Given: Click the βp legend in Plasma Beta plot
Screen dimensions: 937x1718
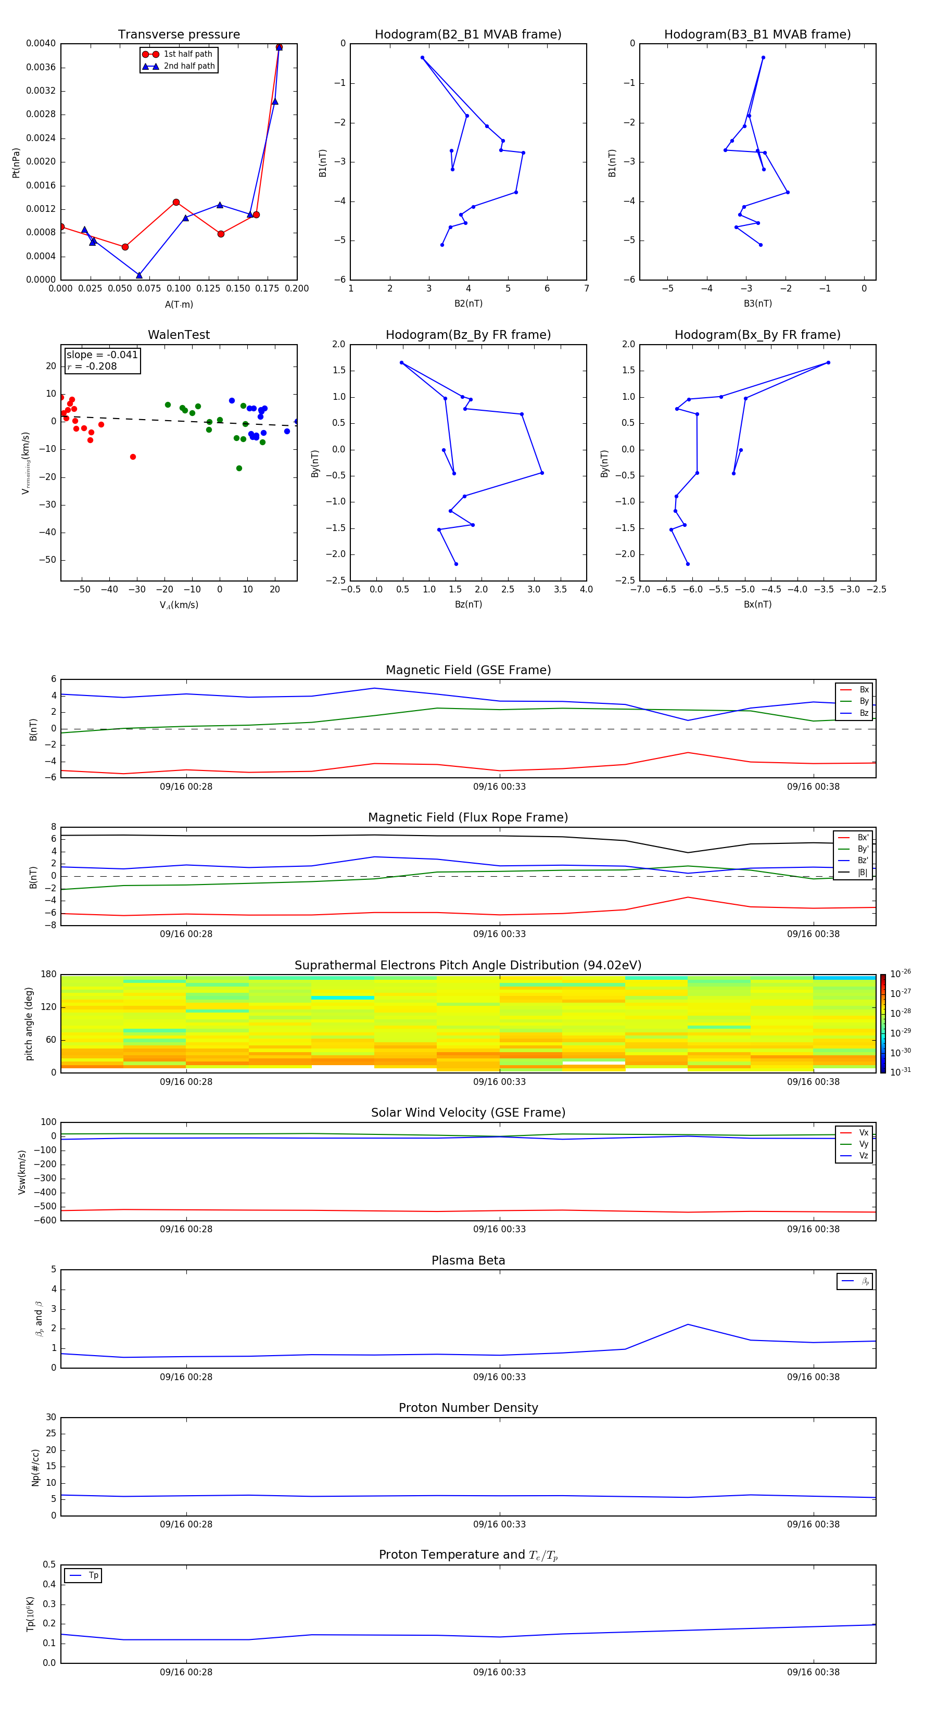Looking at the screenshot, I should tap(855, 1281).
